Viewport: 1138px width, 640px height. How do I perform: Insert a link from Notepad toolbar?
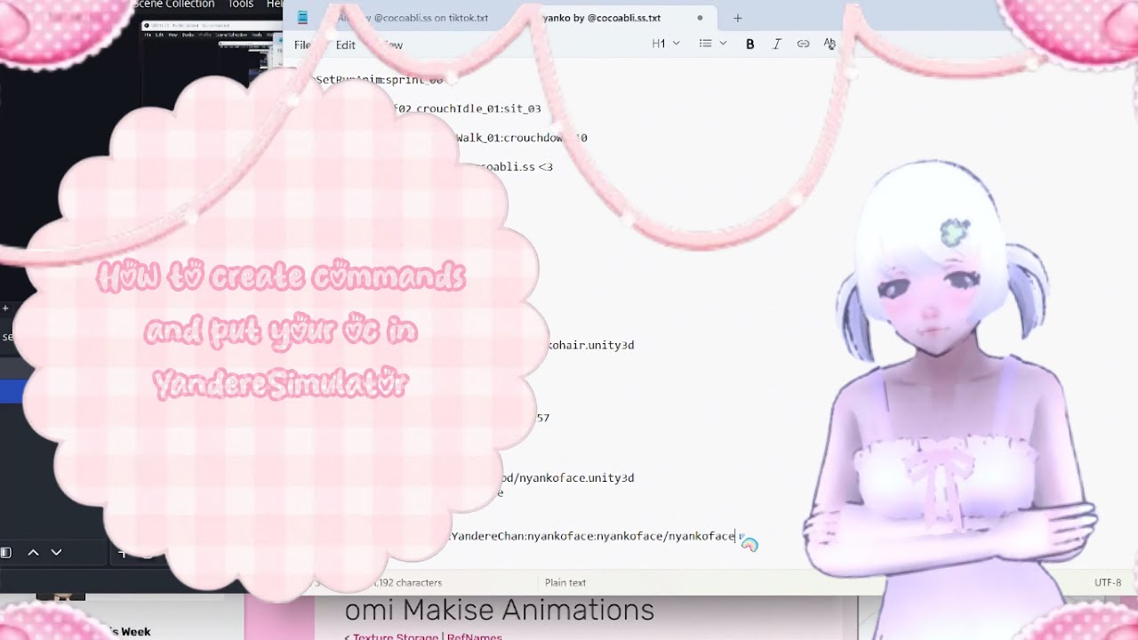point(803,44)
